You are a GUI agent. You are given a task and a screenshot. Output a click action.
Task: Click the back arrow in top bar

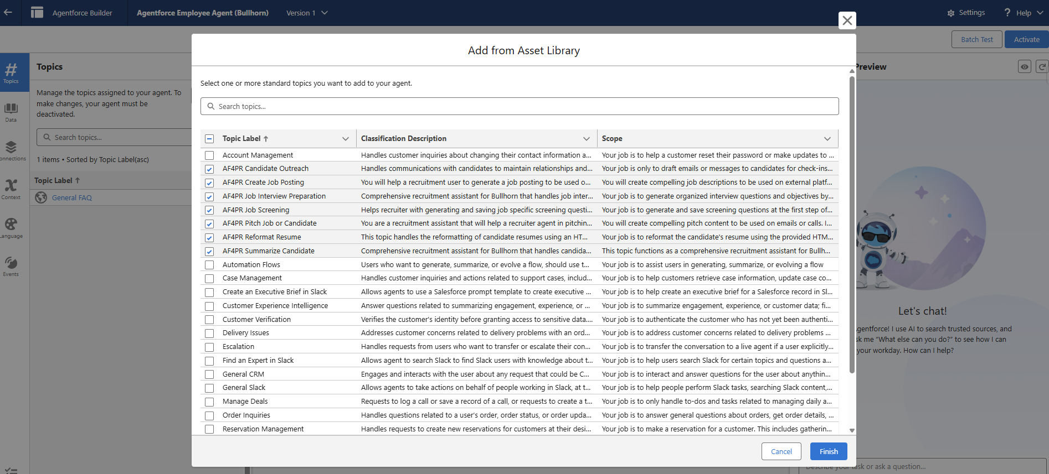(8, 12)
